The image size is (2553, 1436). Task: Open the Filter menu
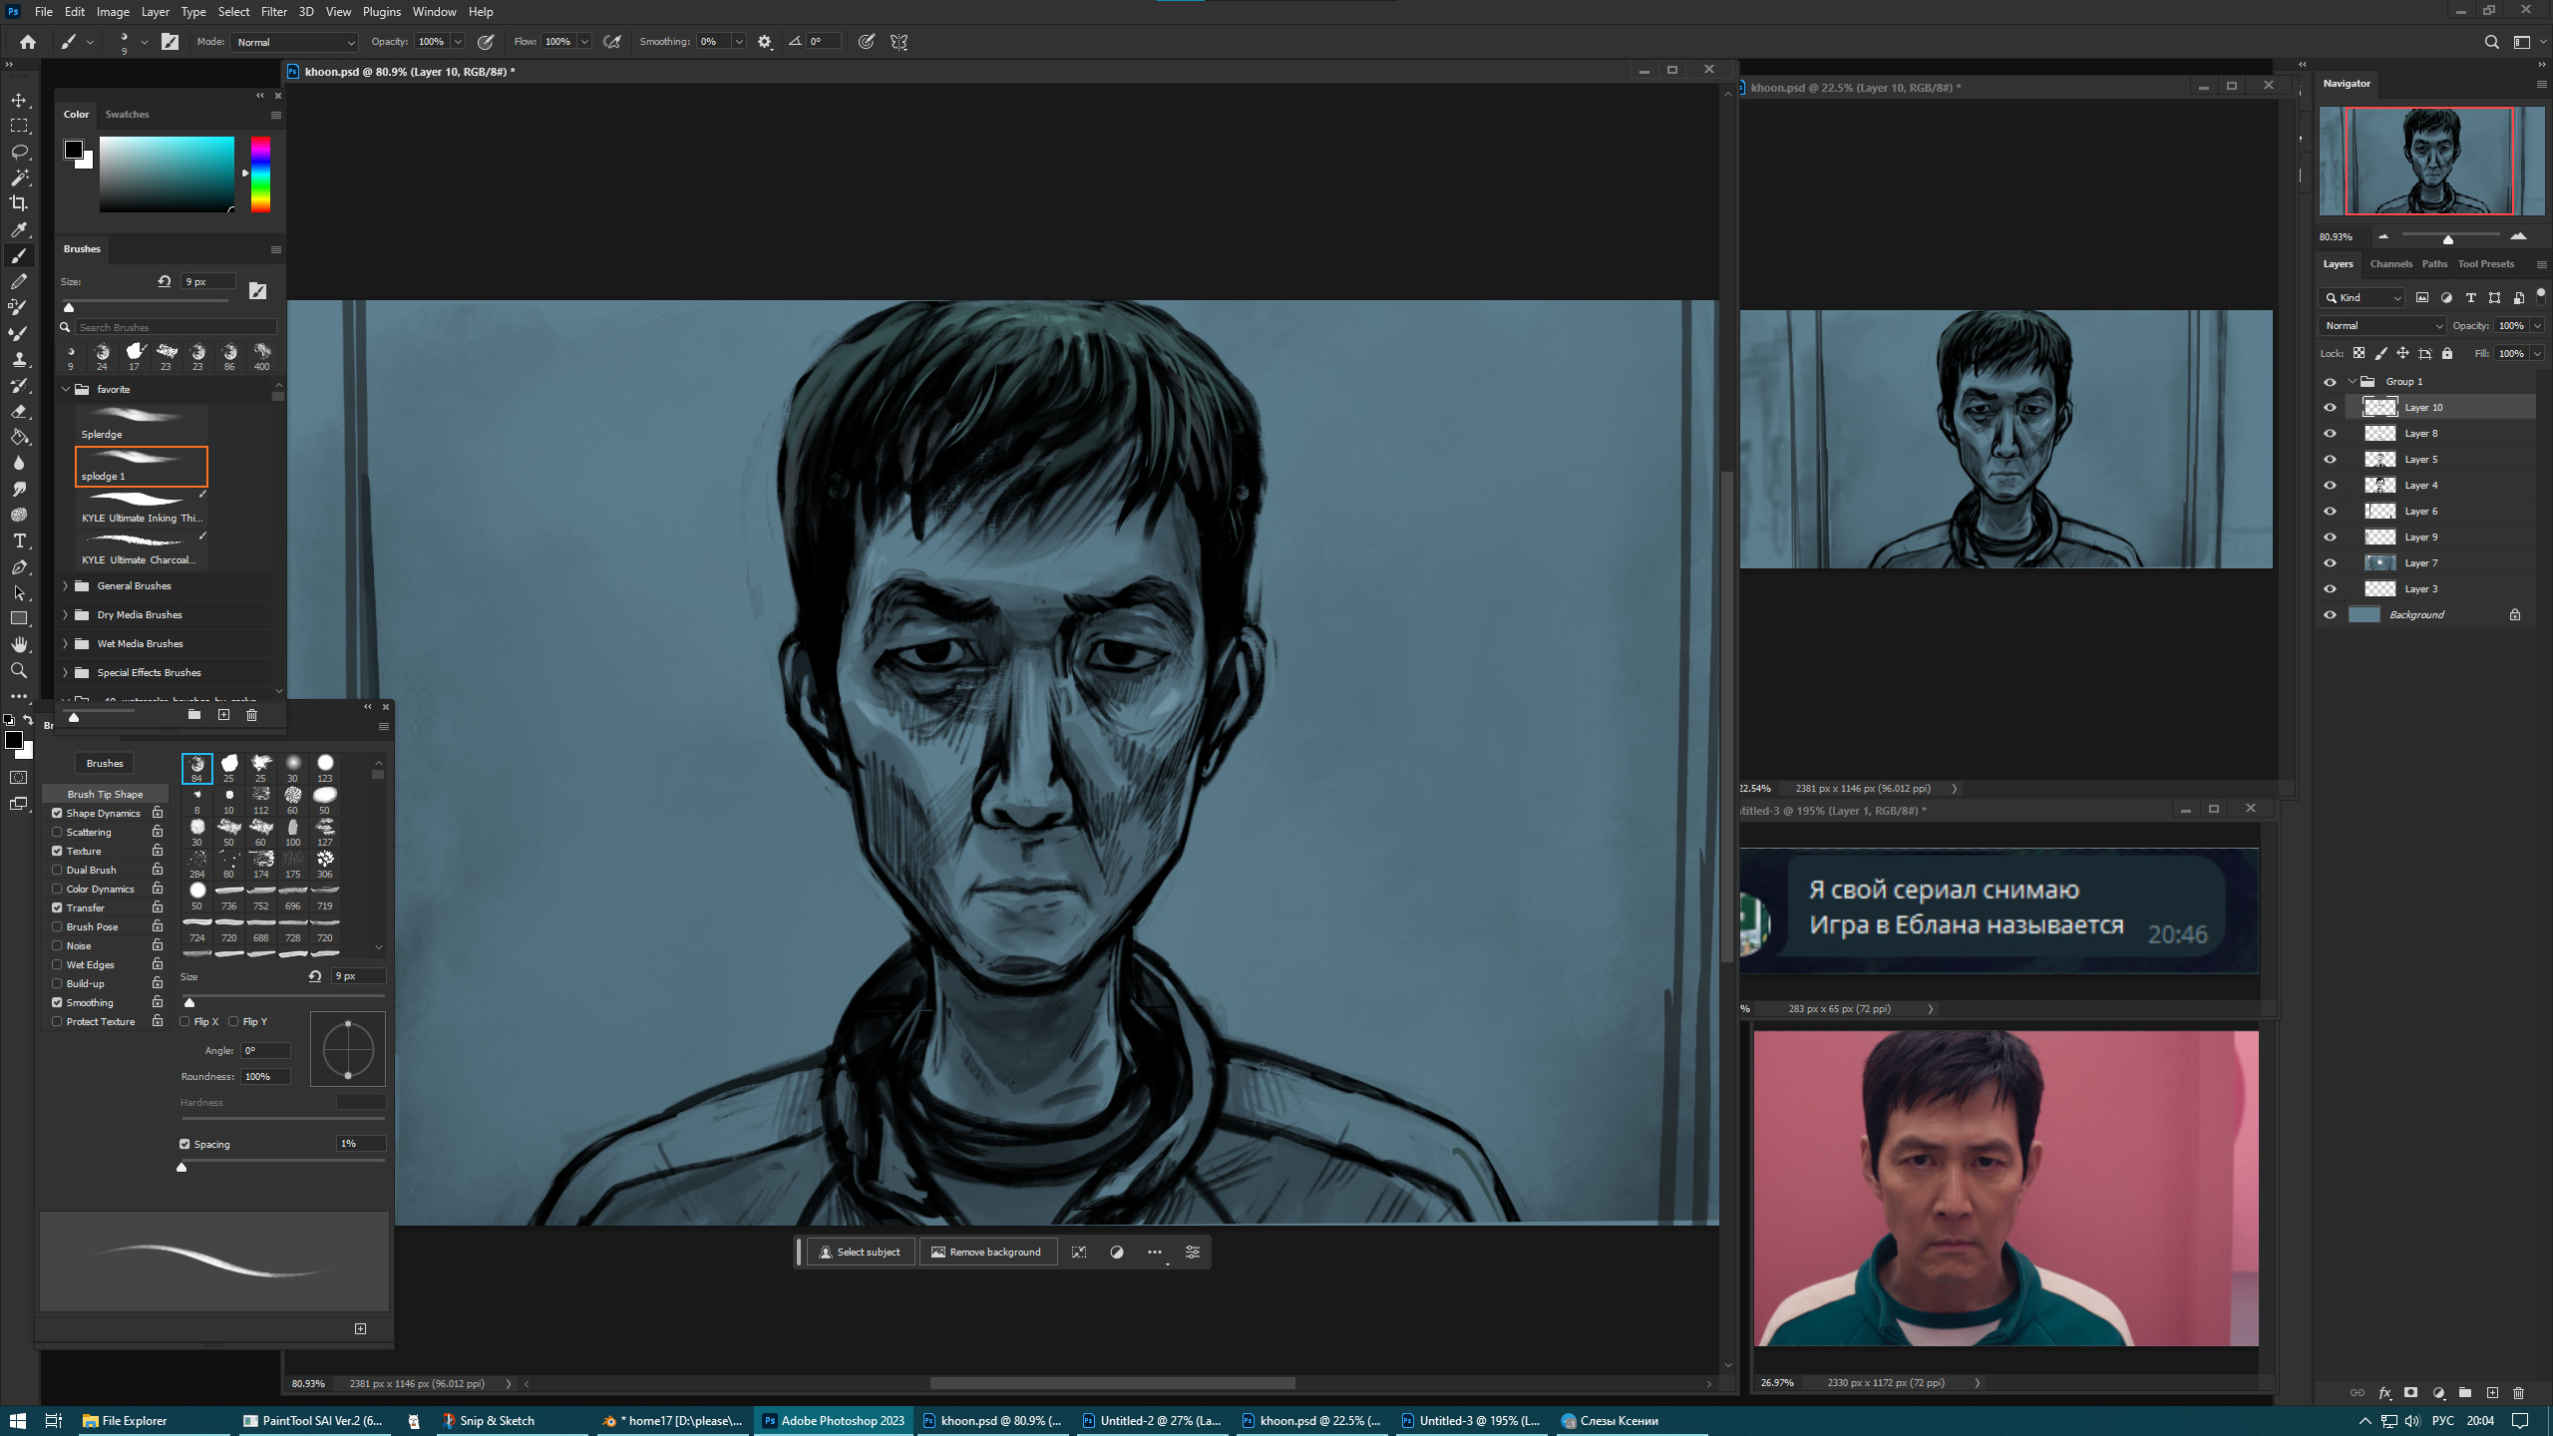pos(273,12)
